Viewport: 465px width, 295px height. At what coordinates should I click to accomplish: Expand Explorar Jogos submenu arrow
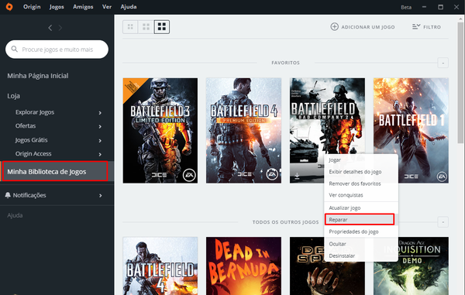point(100,113)
